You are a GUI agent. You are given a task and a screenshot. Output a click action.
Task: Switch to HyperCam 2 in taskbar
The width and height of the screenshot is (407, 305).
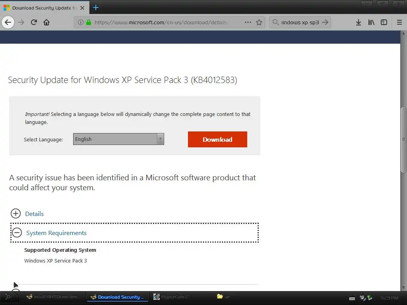(x=171, y=297)
